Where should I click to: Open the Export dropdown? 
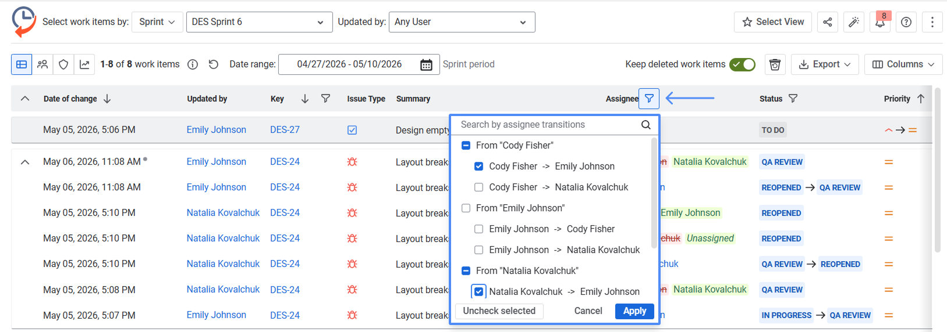click(x=825, y=64)
